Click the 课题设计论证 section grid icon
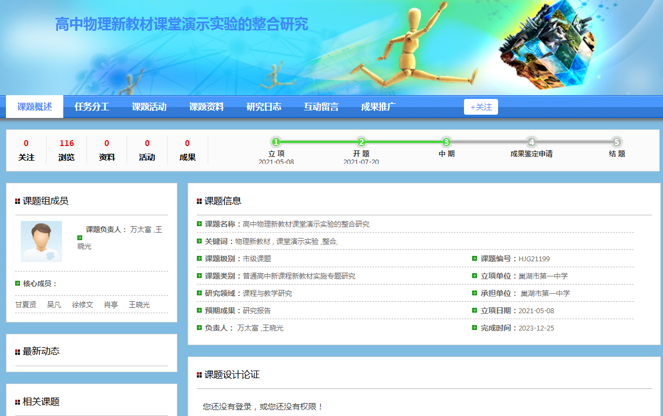The height and width of the screenshot is (416, 663). click(199, 375)
